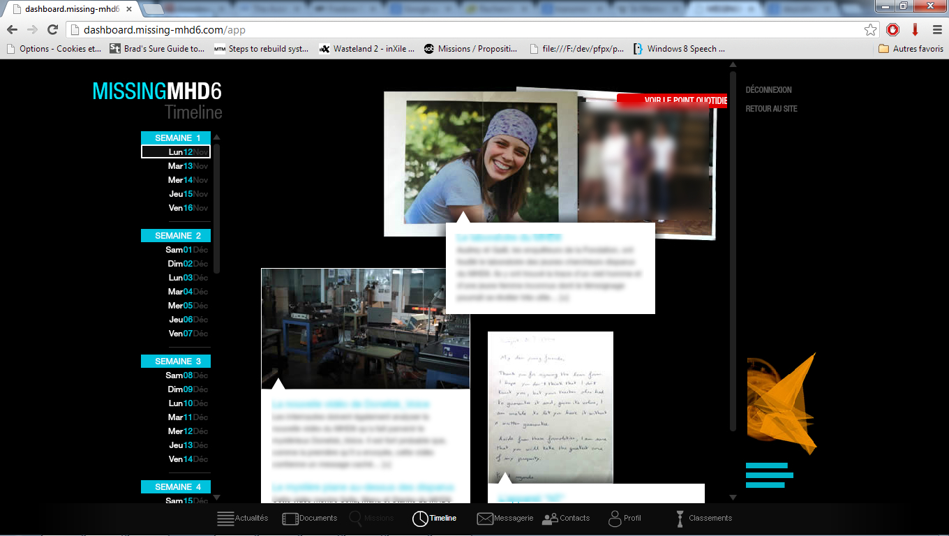Select SEMAINE 1 header

click(176, 138)
